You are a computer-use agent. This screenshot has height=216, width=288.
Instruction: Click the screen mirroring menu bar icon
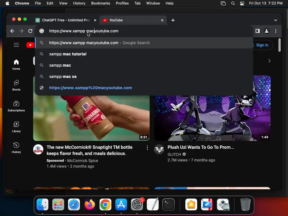click(x=223, y=3)
